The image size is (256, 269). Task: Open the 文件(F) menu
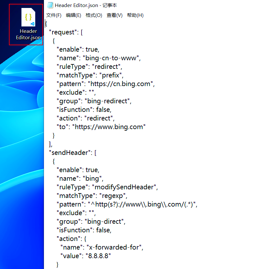(x=53, y=15)
